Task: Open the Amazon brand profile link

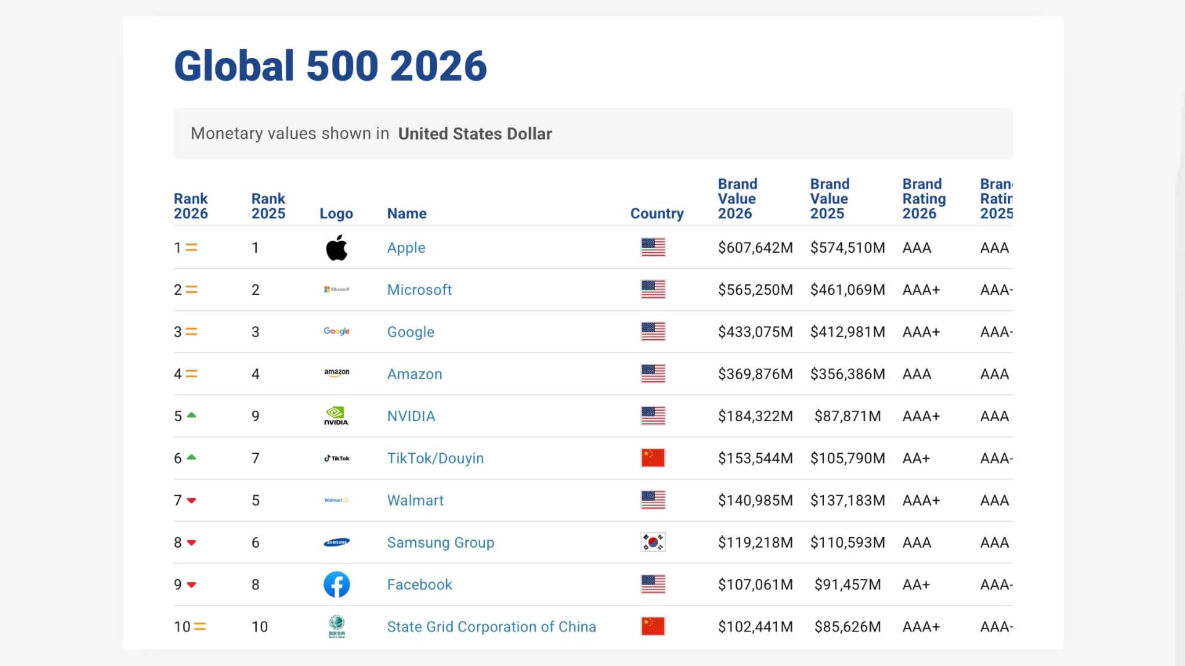Action: tap(414, 374)
